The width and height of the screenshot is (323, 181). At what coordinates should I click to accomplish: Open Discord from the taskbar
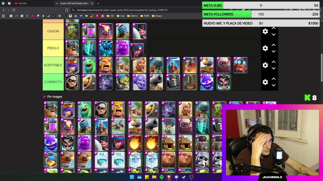click(176, 177)
